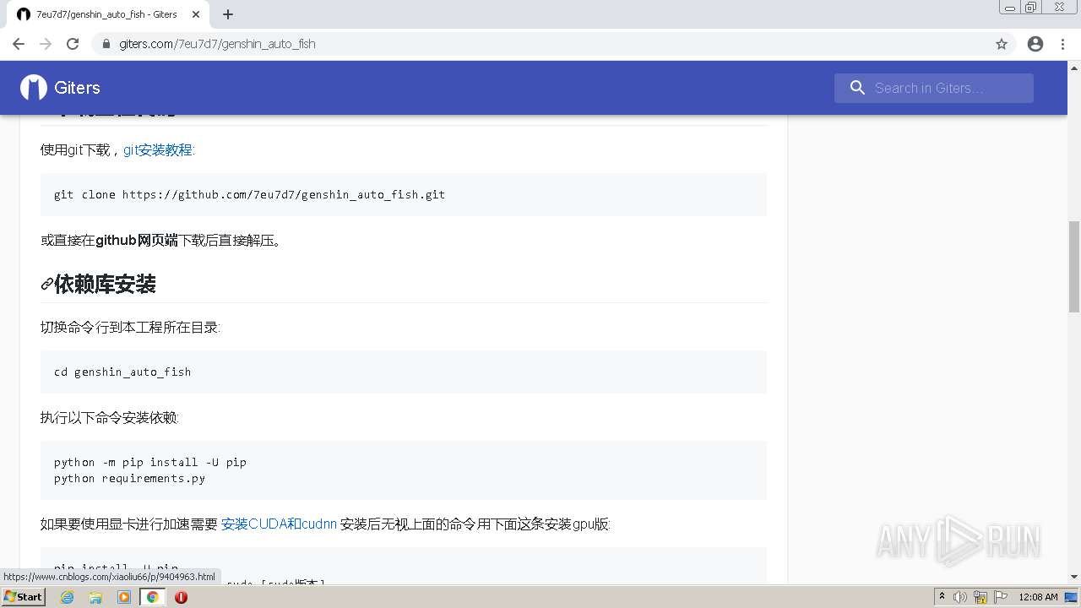1081x608 pixels.
Task: Click scrollbar up arrow
Action: 1073,67
